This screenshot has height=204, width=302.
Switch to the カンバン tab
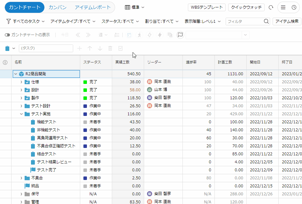tap(58, 7)
